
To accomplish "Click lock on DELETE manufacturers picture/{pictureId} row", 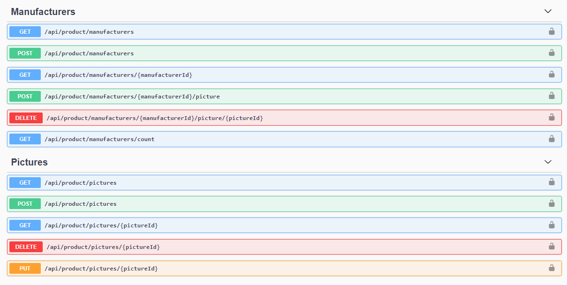I will [552, 117].
